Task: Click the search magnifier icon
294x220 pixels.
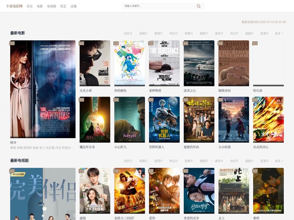Action: pyautogui.click(x=198, y=6)
